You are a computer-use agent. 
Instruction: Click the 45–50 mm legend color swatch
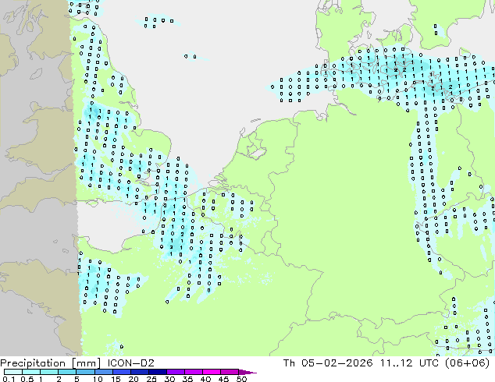(x=229, y=372)
